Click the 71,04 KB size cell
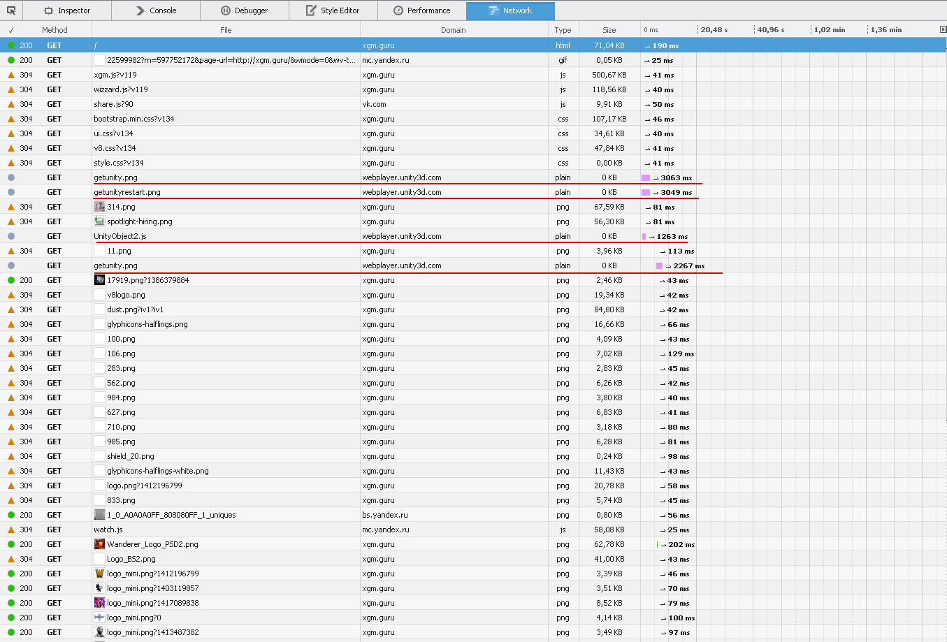 click(609, 45)
